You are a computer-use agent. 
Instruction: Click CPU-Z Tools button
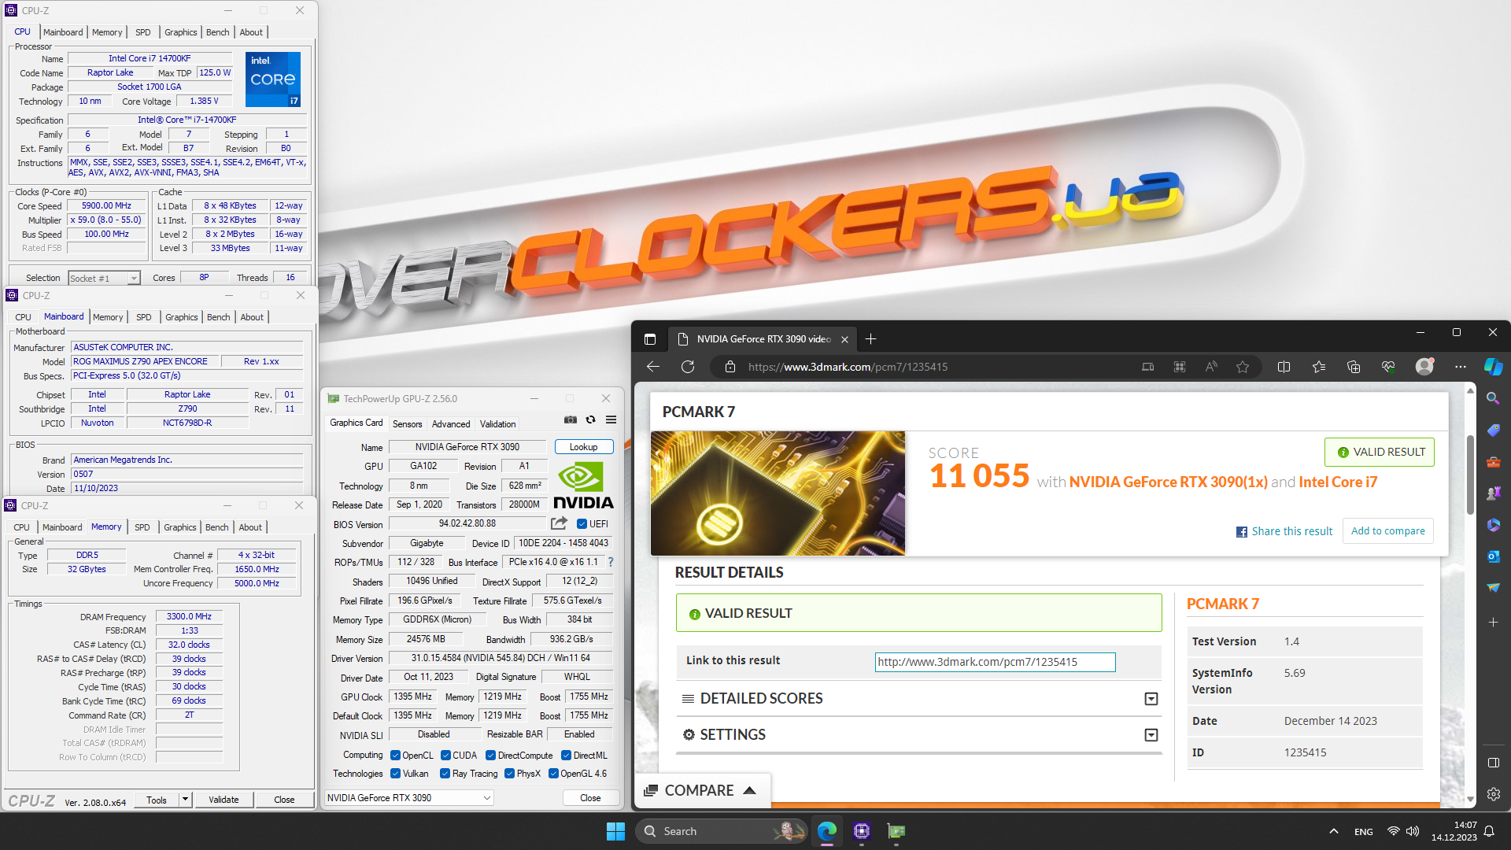(157, 800)
